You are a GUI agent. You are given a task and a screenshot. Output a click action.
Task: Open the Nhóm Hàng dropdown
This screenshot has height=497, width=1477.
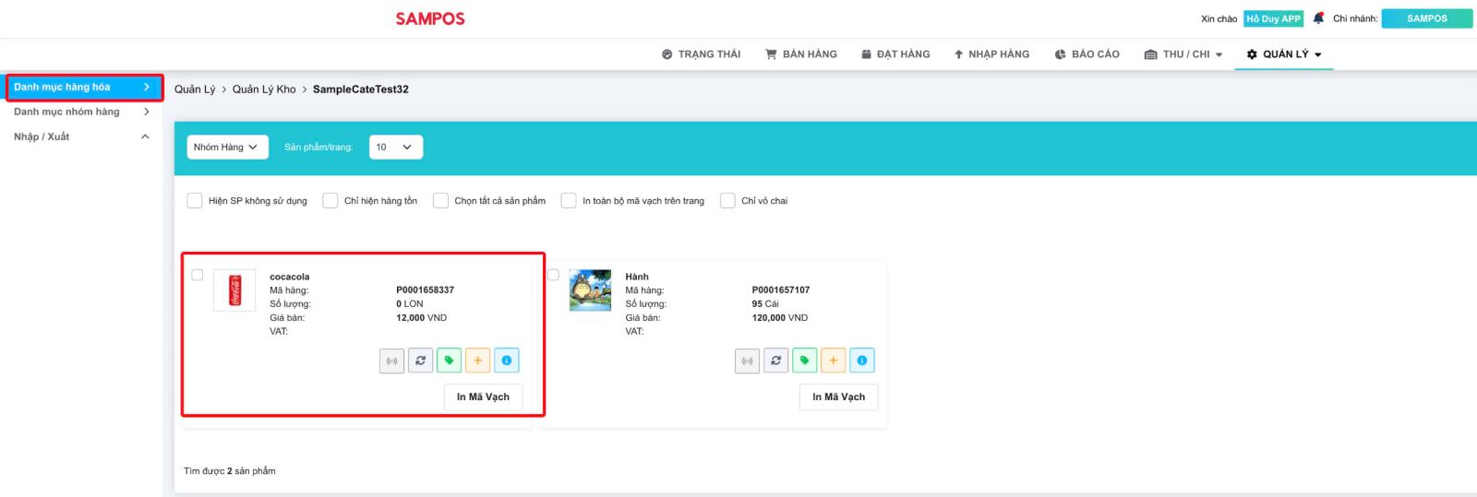[227, 148]
